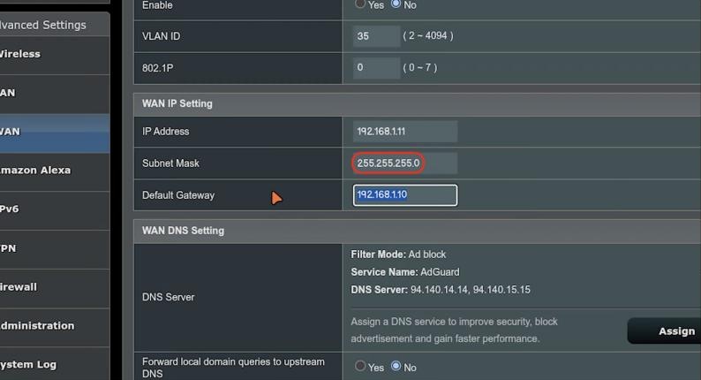
Task: Open System Log in sidebar
Action: pyautogui.click(x=55, y=365)
